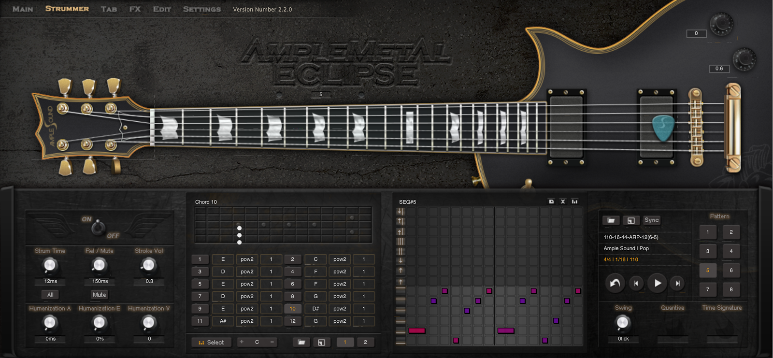Open root note dropdown for chord 1
Viewport: 773px width, 358px height.
(x=223, y=259)
